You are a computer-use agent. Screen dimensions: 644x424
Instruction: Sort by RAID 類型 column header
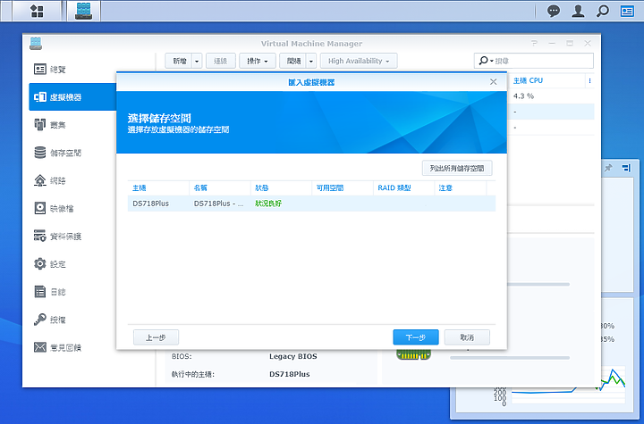point(403,187)
